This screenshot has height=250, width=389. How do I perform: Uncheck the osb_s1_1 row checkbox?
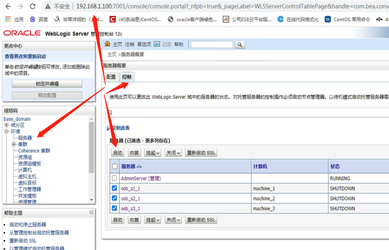[x=115, y=188]
